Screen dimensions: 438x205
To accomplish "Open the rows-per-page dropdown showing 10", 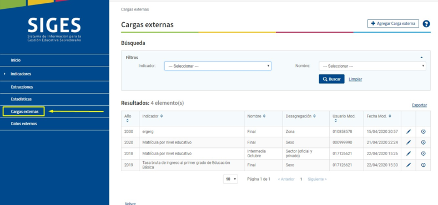I will tap(230, 179).
